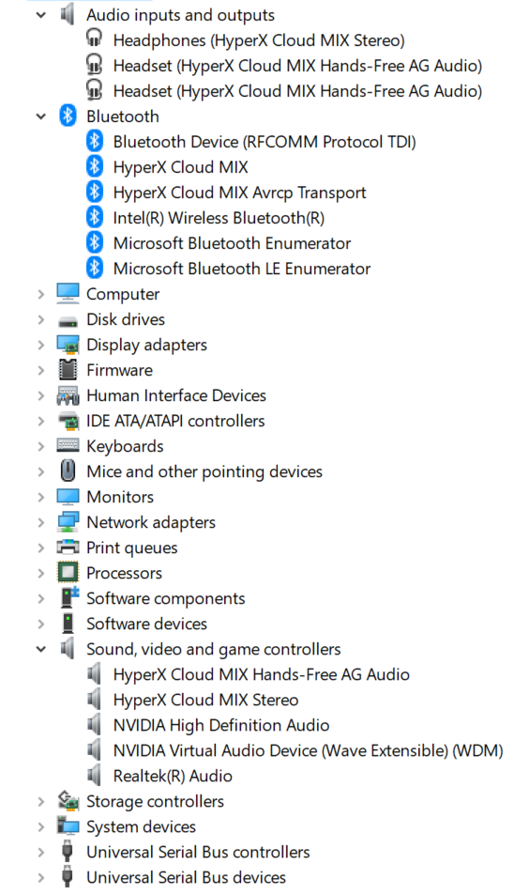
Task: Select Headphones (HyperX Cloud MIX Stereo)
Action: click(259, 40)
